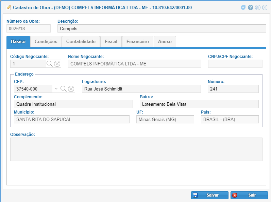
Task: Click the Número field with 241
Action: [233, 89]
